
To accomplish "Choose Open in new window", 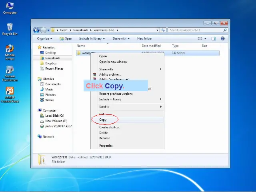I will click(127, 62).
